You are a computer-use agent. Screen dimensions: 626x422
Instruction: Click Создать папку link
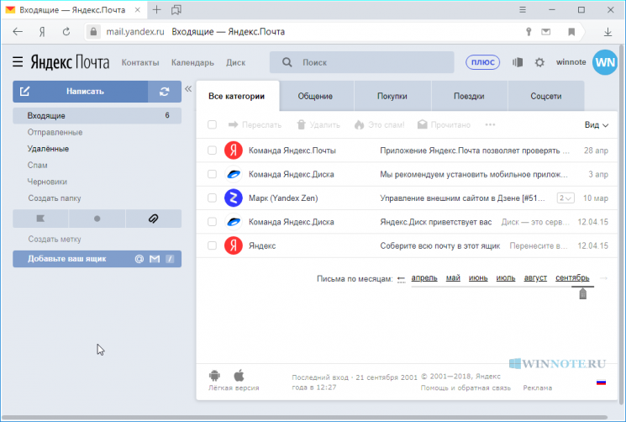click(55, 198)
